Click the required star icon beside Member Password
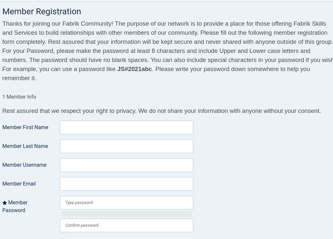The width and height of the screenshot is (333, 239). (5, 203)
